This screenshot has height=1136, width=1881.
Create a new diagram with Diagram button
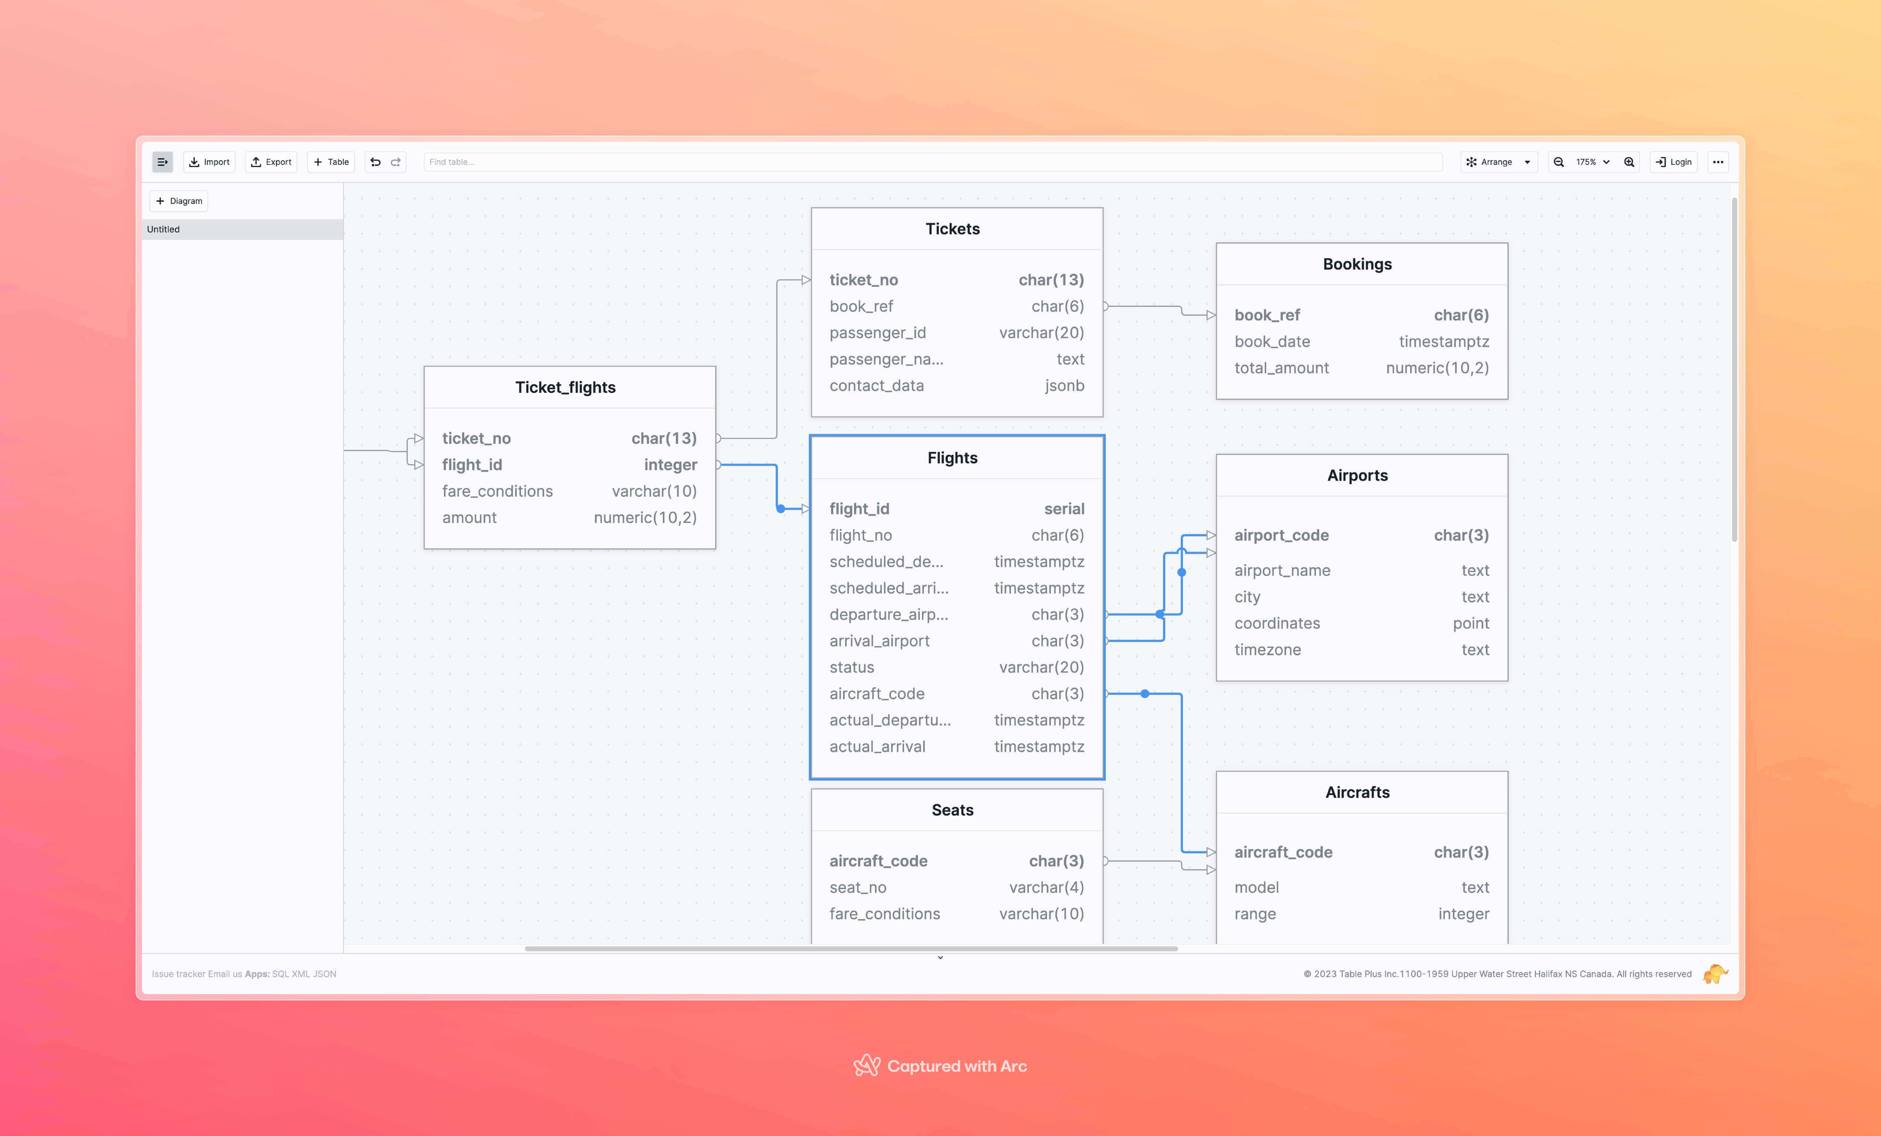(179, 201)
